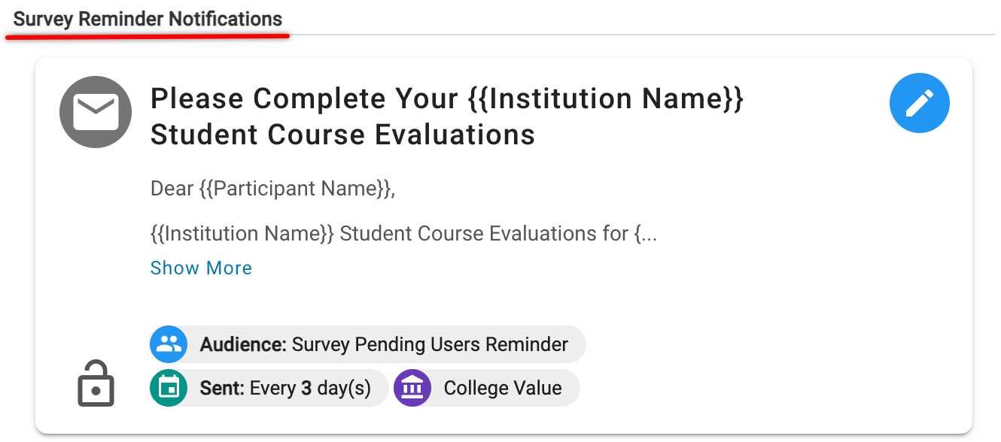Screen dimensions: 1001x442
Task: Click the bold number 3 in Sent chip
Action: [x=306, y=389]
